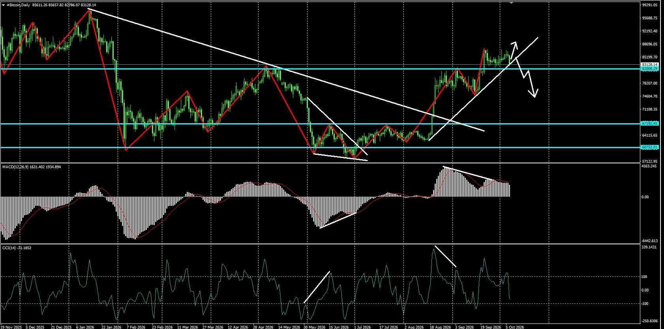Image resolution: width=664 pixels, height=329 pixels.
Task: Click the 19 Sep 2026 date label
Action: (491, 327)
